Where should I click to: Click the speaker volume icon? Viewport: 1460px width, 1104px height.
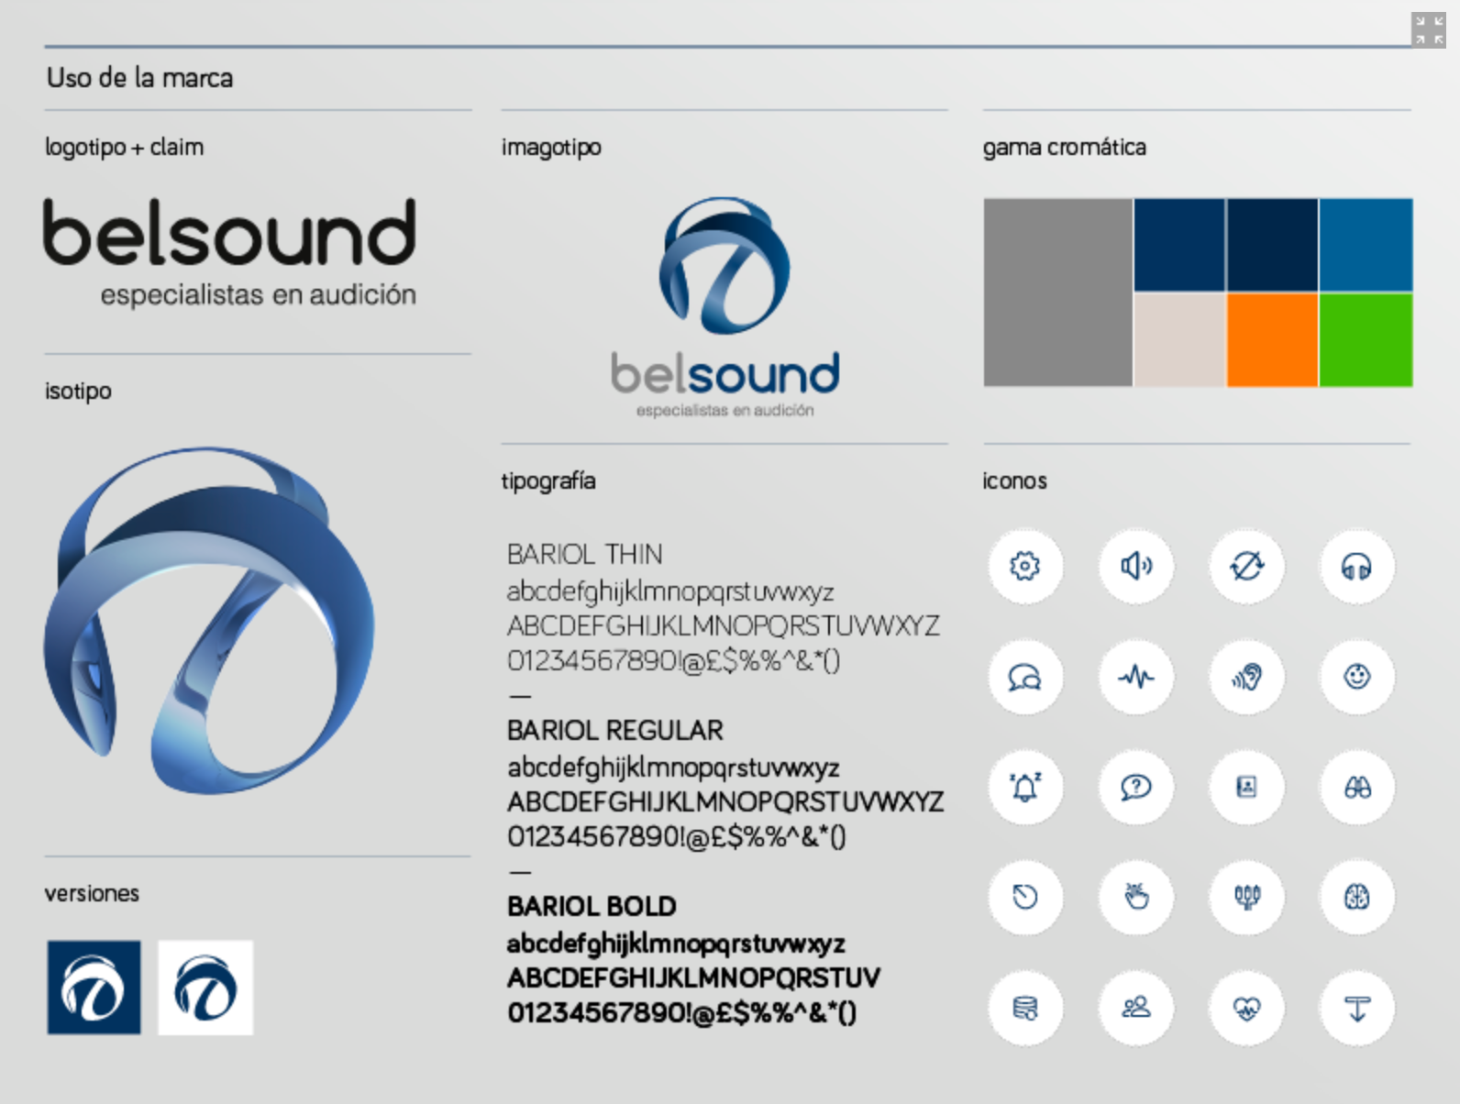[1136, 567]
